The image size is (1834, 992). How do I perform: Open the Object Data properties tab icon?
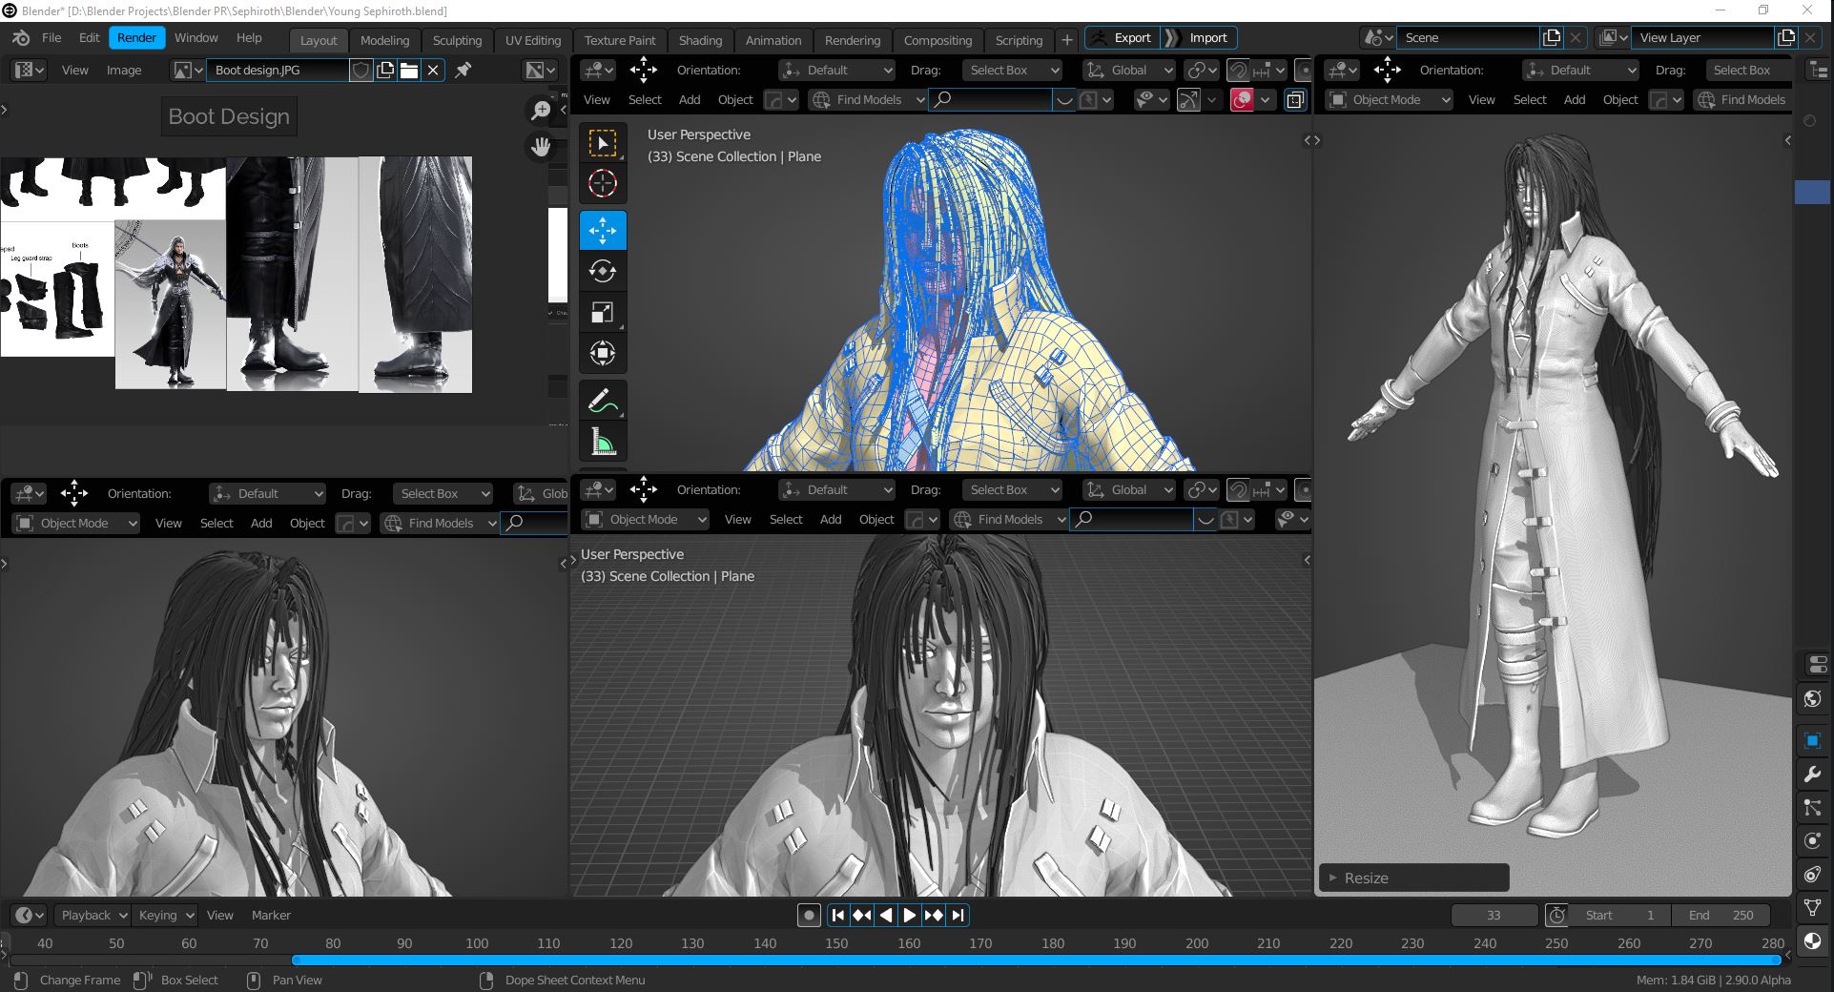tap(1813, 908)
